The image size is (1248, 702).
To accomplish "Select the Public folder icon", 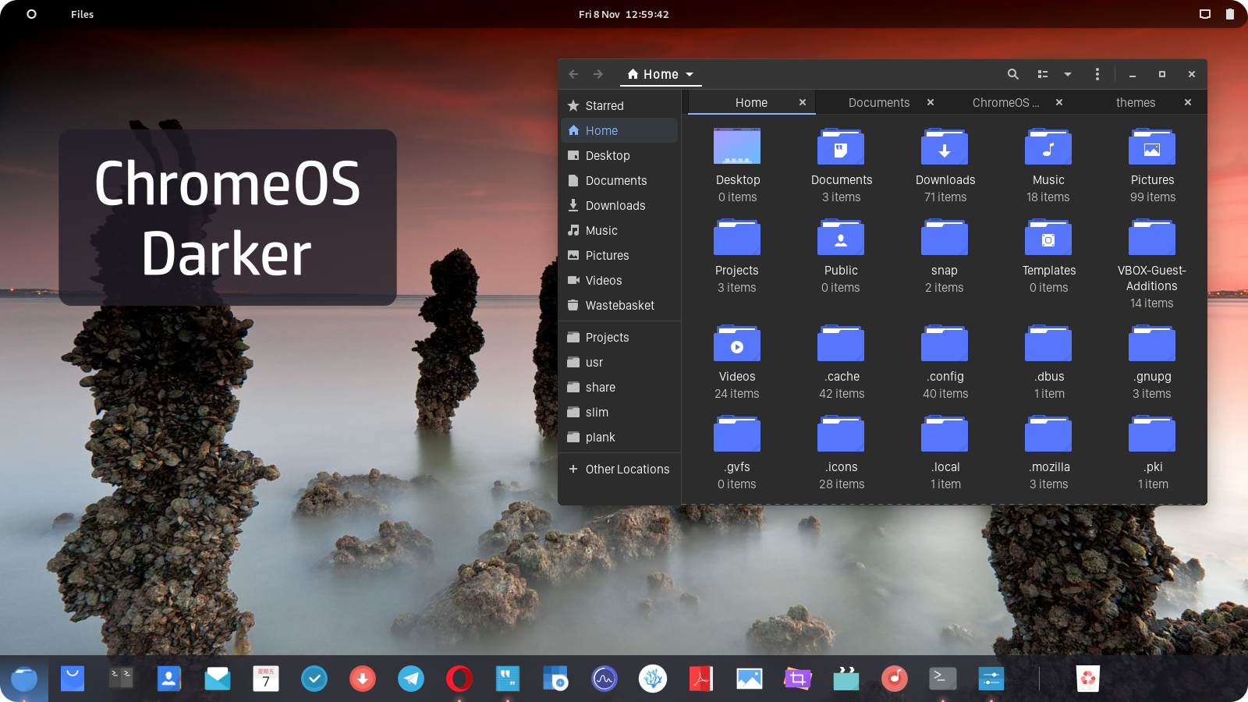I will pos(841,237).
